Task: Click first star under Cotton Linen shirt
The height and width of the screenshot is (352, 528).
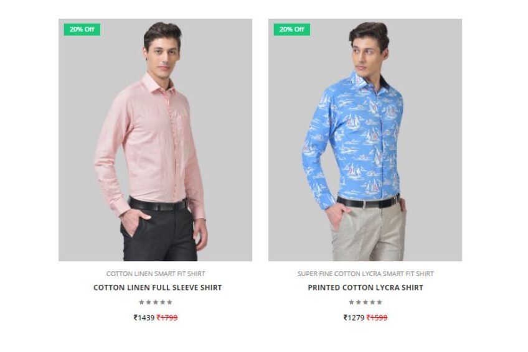Action: (141, 302)
